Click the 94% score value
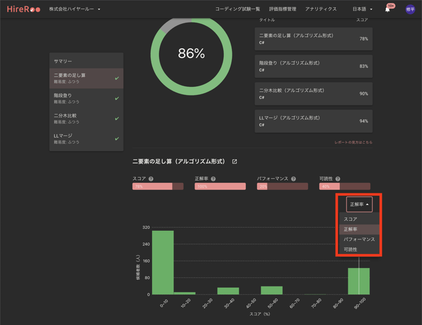The height and width of the screenshot is (325, 422). click(364, 121)
